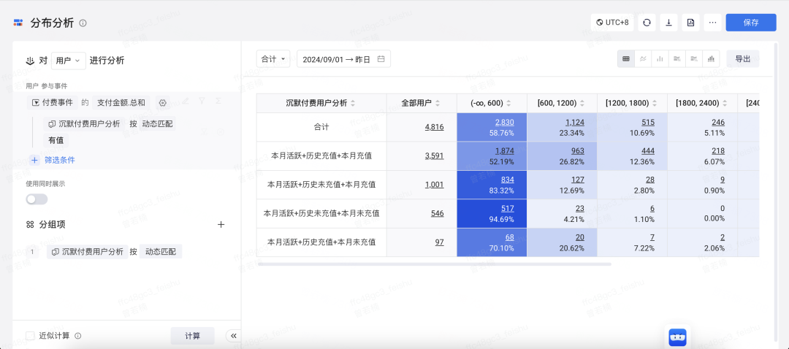789x349 pixels.
Task: Click the horizontal scrollbar under the table
Action: (x=434, y=264)
